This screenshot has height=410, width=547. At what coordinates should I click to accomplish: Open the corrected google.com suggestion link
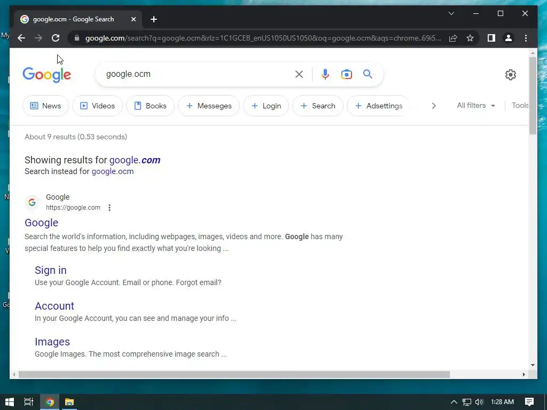coord(135,160)
